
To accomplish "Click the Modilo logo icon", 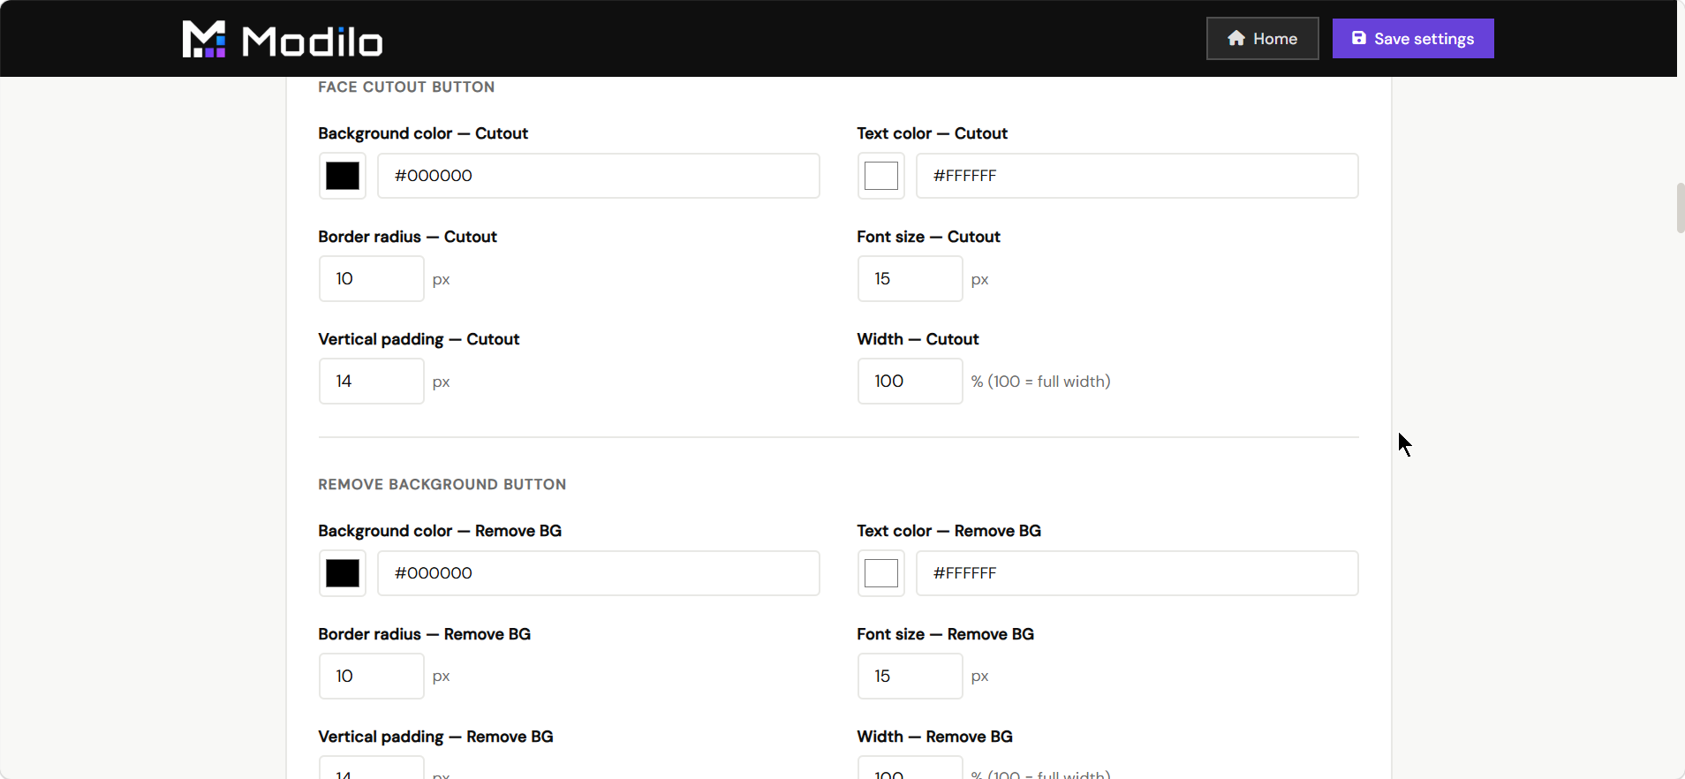I will 204,39.
